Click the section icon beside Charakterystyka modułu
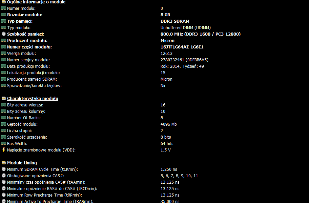Viewport: 309px width, 203px height. (3, 98)
